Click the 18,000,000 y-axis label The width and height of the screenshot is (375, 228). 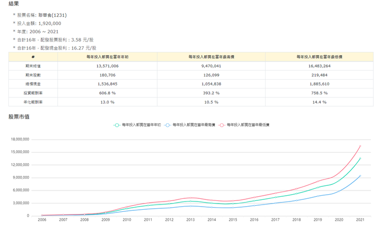click(20, 140)
